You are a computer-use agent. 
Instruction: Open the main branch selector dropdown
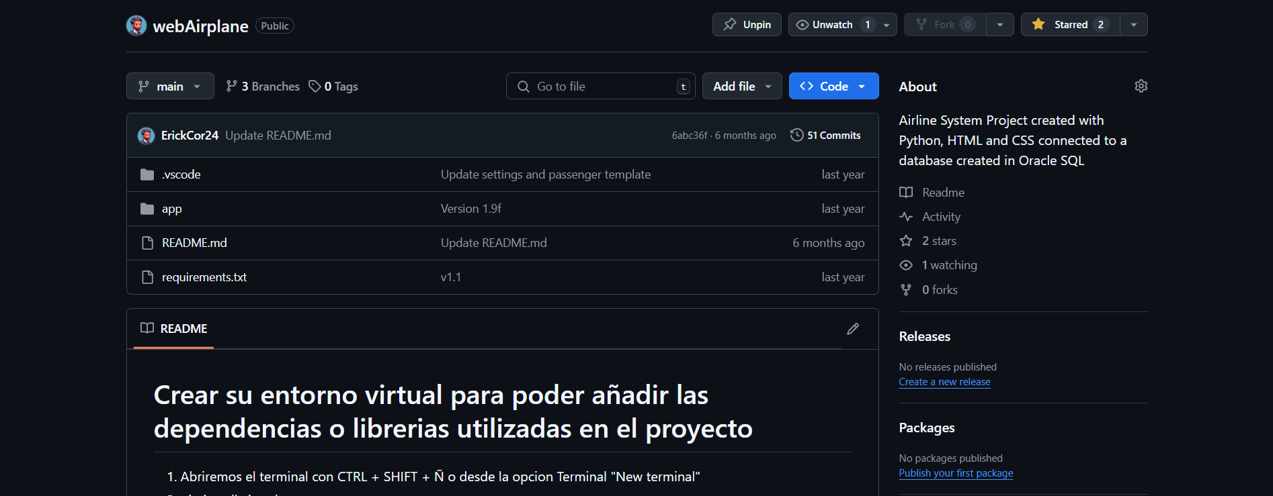pos(170,86)
